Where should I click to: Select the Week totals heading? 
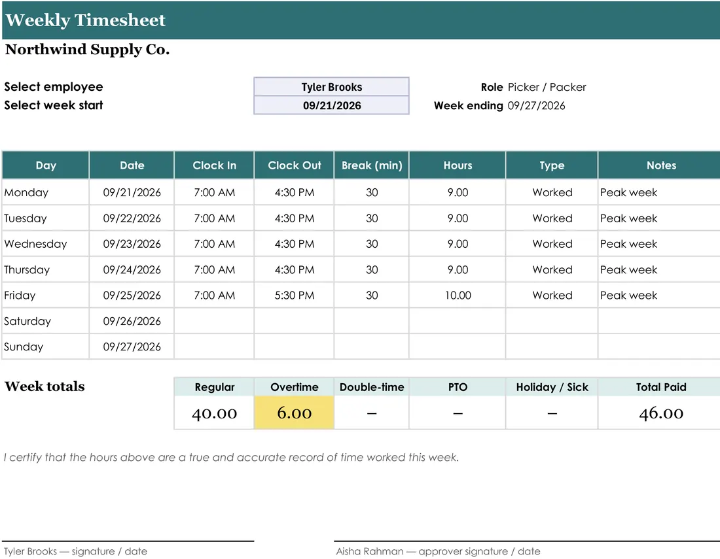45,386
